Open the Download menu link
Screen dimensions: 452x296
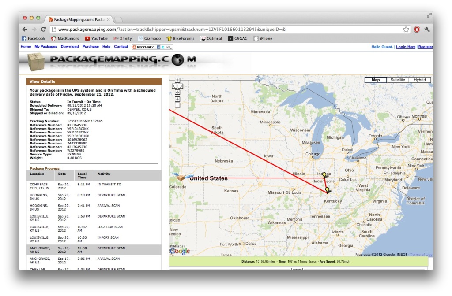pos(70,47)
